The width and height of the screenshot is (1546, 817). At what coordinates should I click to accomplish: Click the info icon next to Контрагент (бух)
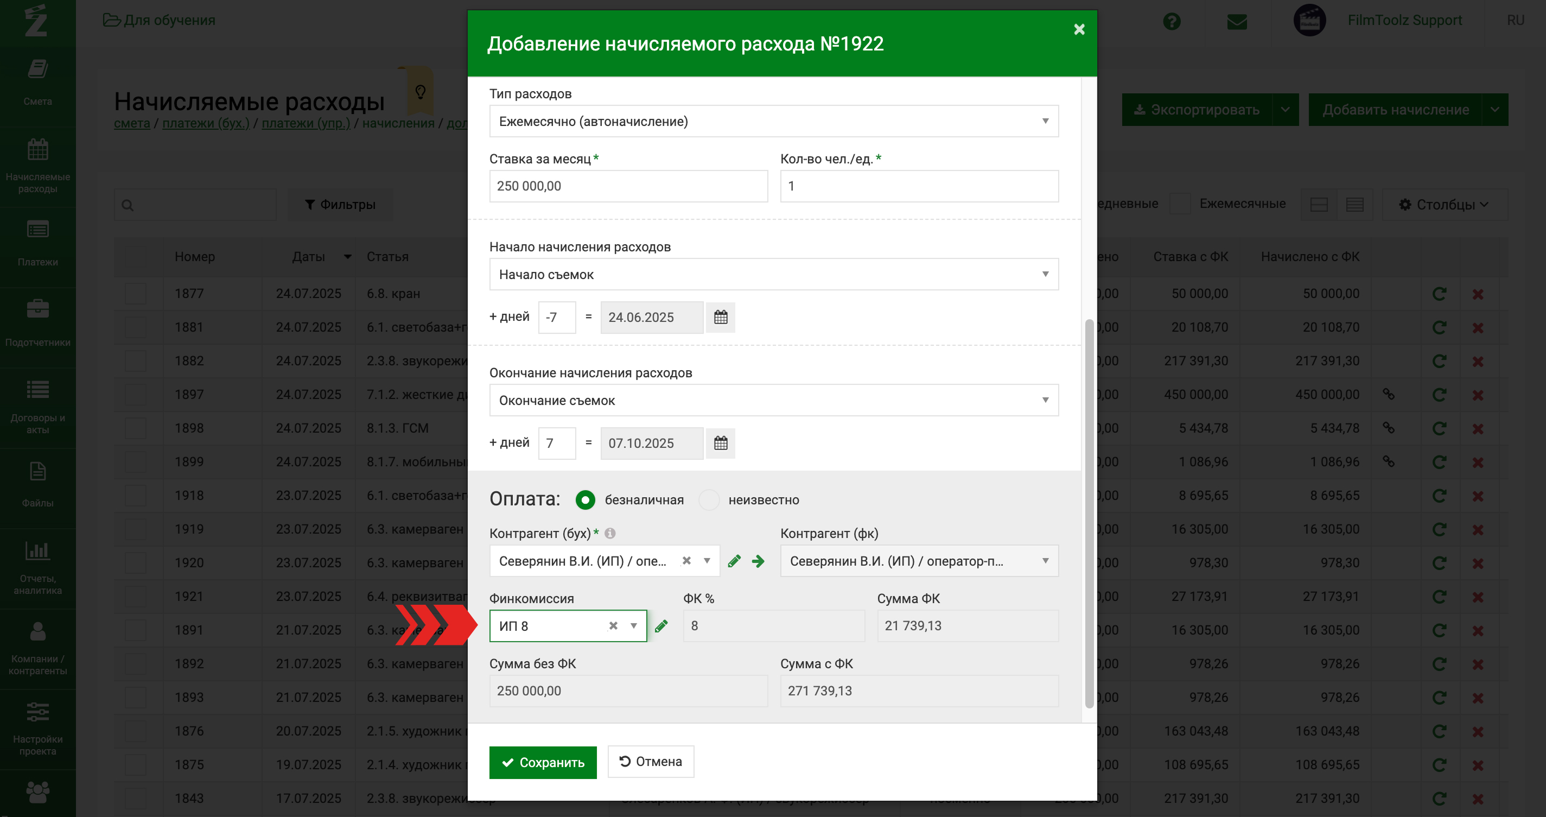(x=610, y=533)
